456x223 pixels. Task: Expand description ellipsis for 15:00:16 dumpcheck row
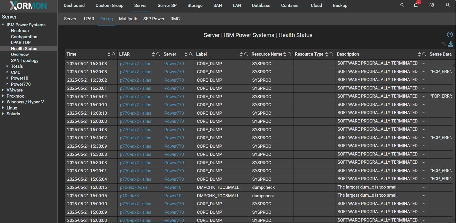pyautogui.click(x=424, y=187)
